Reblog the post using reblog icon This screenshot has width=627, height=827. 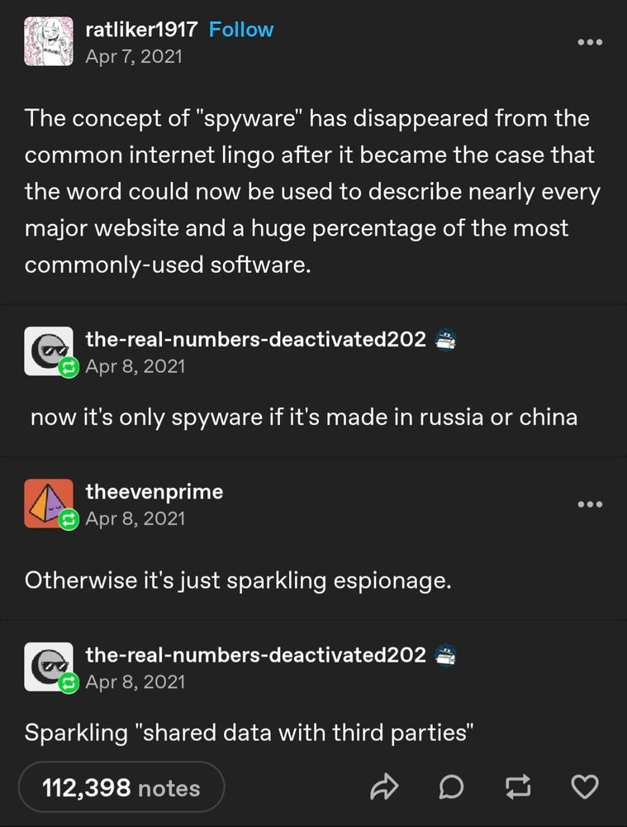click(x=519, y=787)
